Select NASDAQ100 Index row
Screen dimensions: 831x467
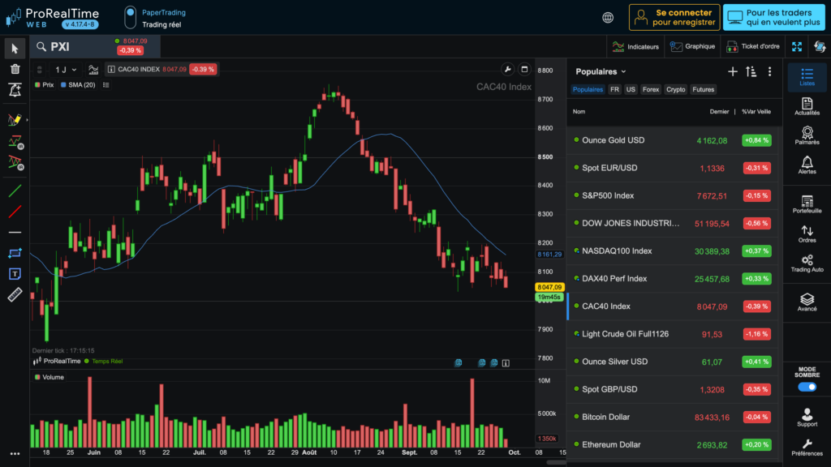pyautogui.click(x=674, y=251)
